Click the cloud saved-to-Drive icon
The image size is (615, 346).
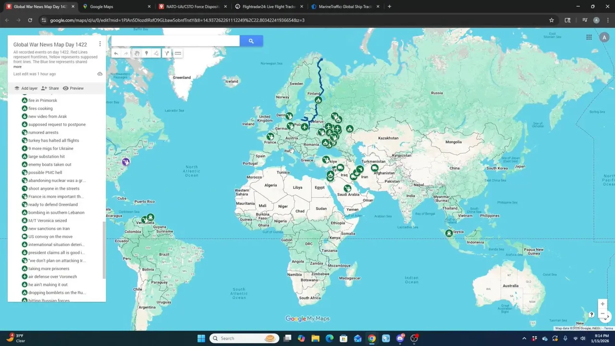pyautogui.click(x=100, y=74)
